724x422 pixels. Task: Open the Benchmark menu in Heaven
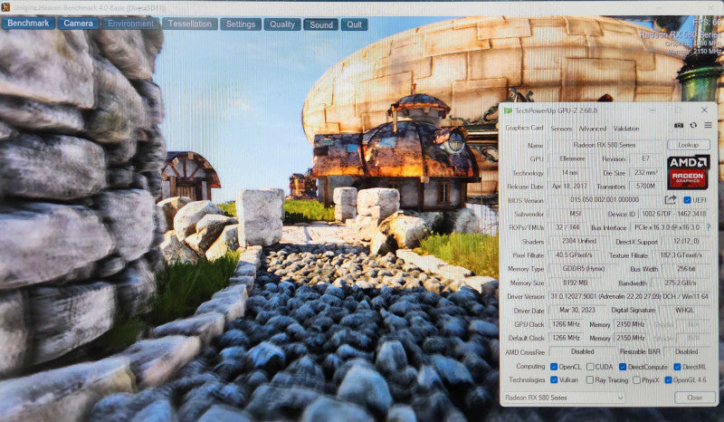(x=28, y=24)
